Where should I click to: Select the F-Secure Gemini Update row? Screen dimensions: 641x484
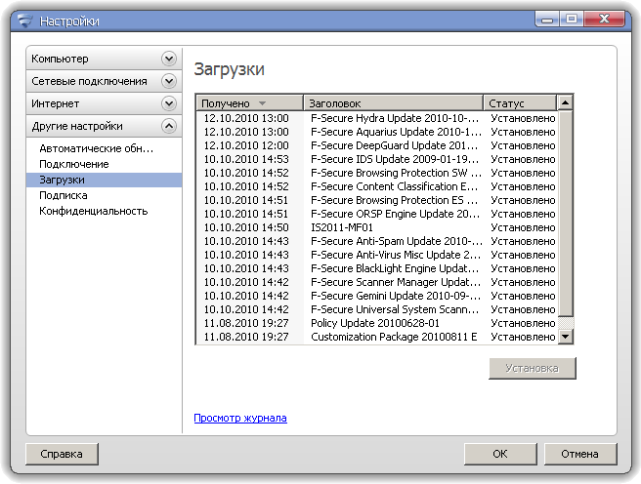[377, 296]
